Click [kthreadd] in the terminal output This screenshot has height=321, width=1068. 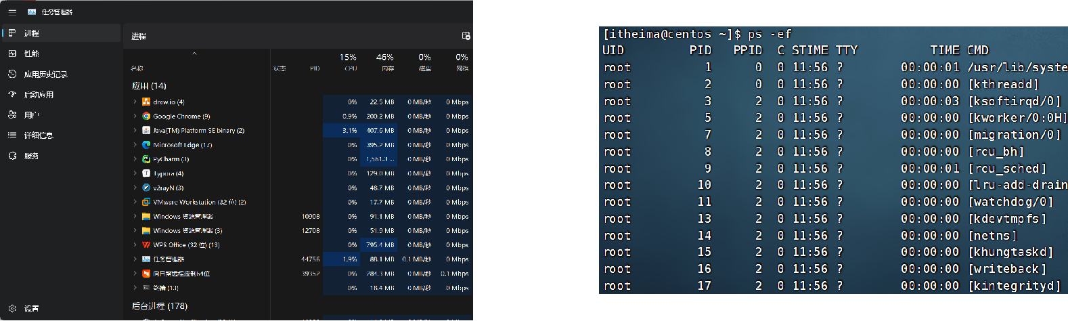[x=1003, y=84]
